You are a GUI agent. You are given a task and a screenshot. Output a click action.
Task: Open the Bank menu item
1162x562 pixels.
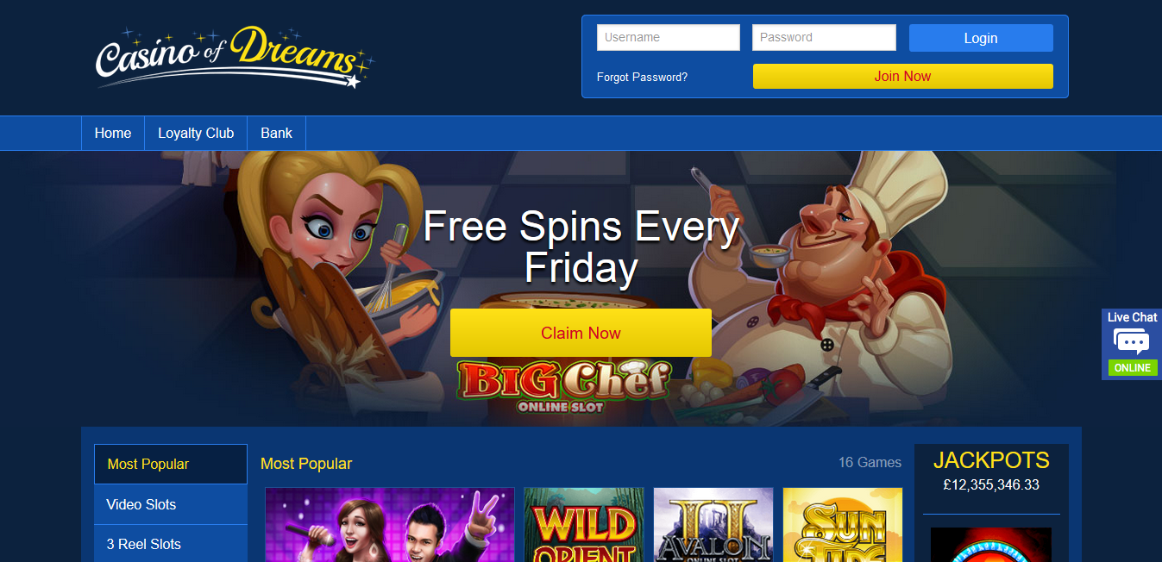click(x=276, y=134)
